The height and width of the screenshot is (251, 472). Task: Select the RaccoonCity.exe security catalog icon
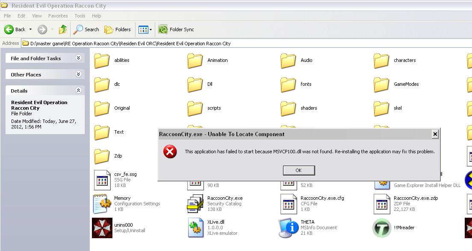[195, 204]
